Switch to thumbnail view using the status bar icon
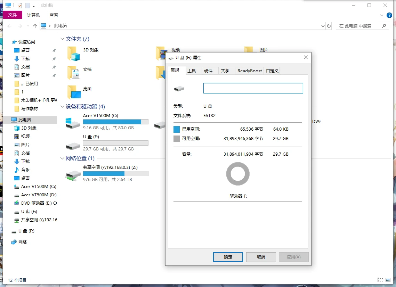This screenshot has width=396, height=287. click(388, 280)
